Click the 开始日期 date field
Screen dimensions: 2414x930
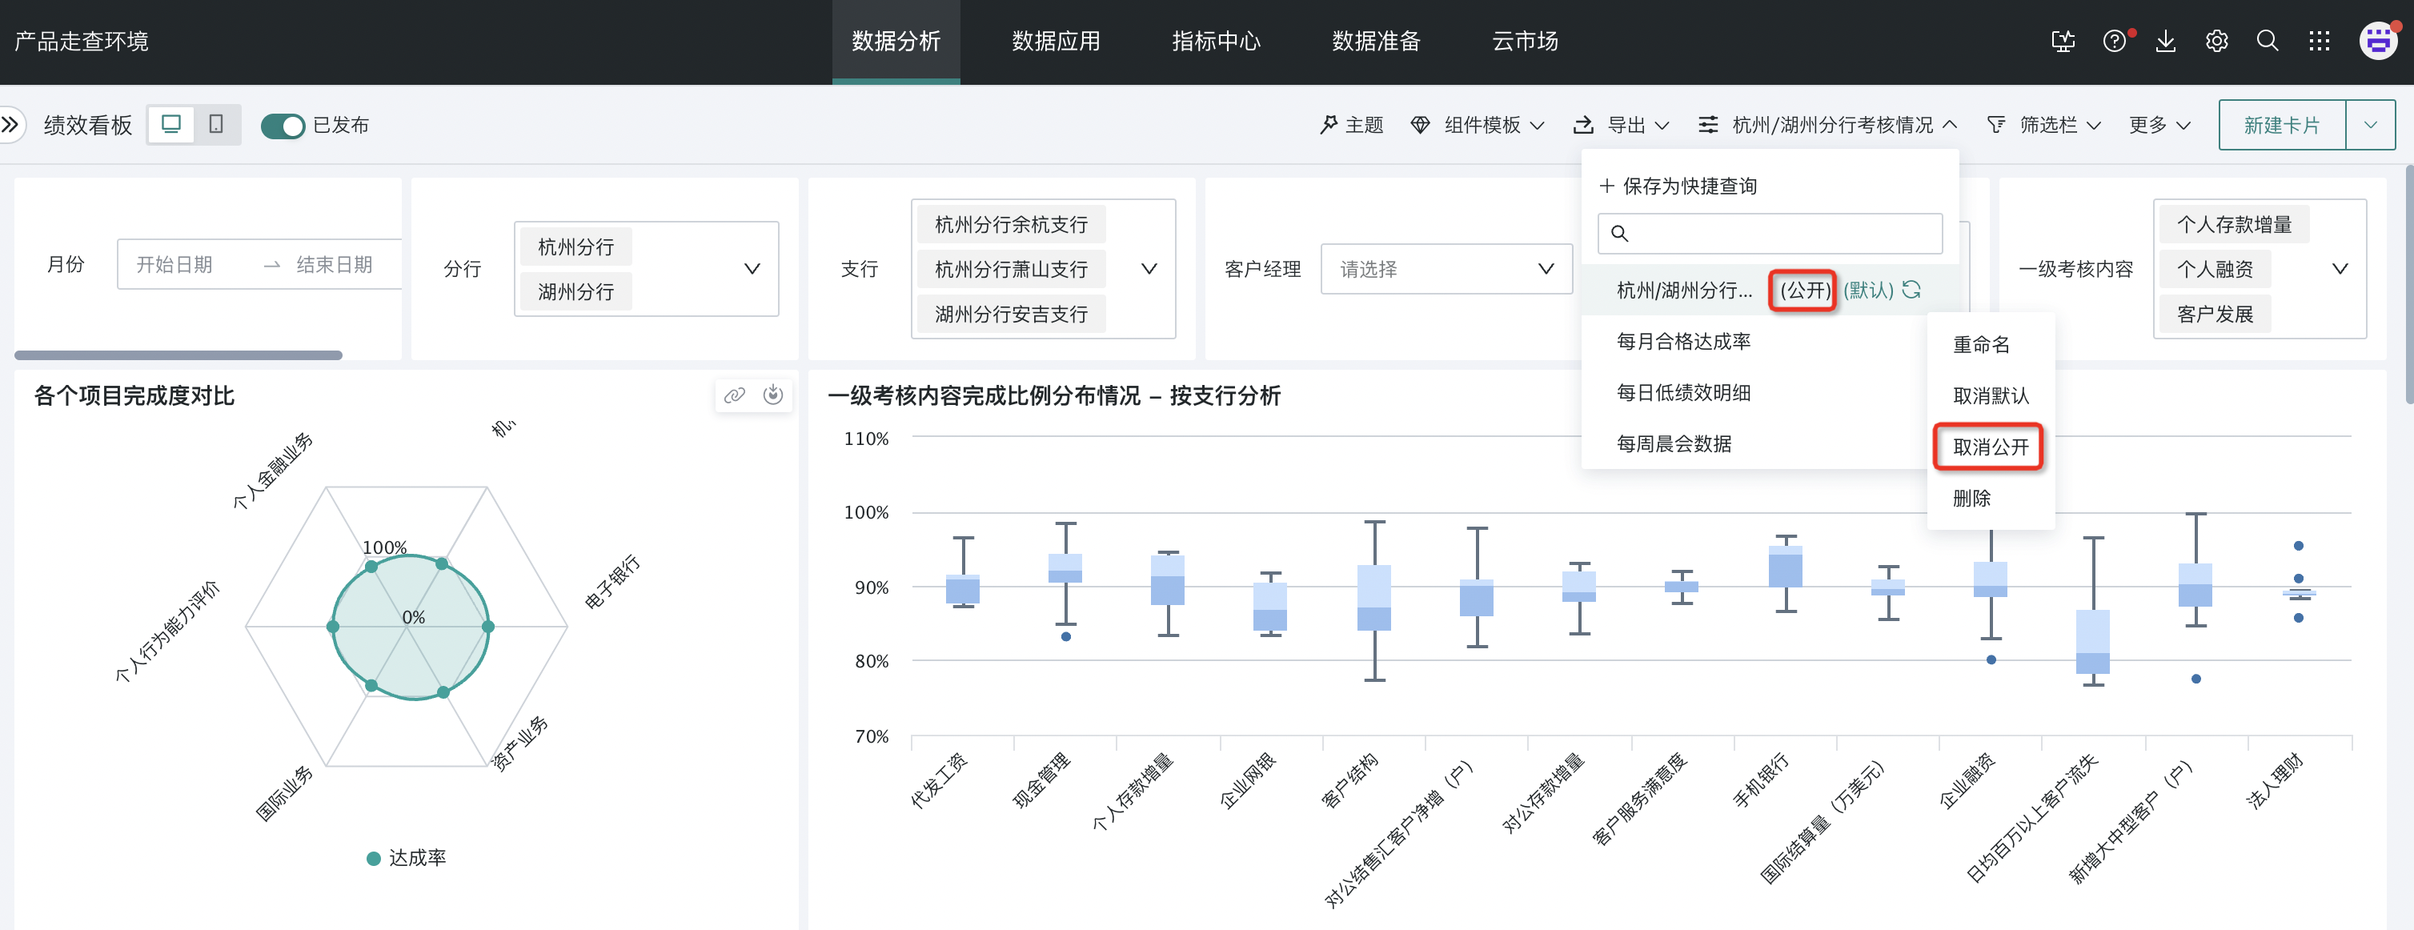tap(174, 265)
